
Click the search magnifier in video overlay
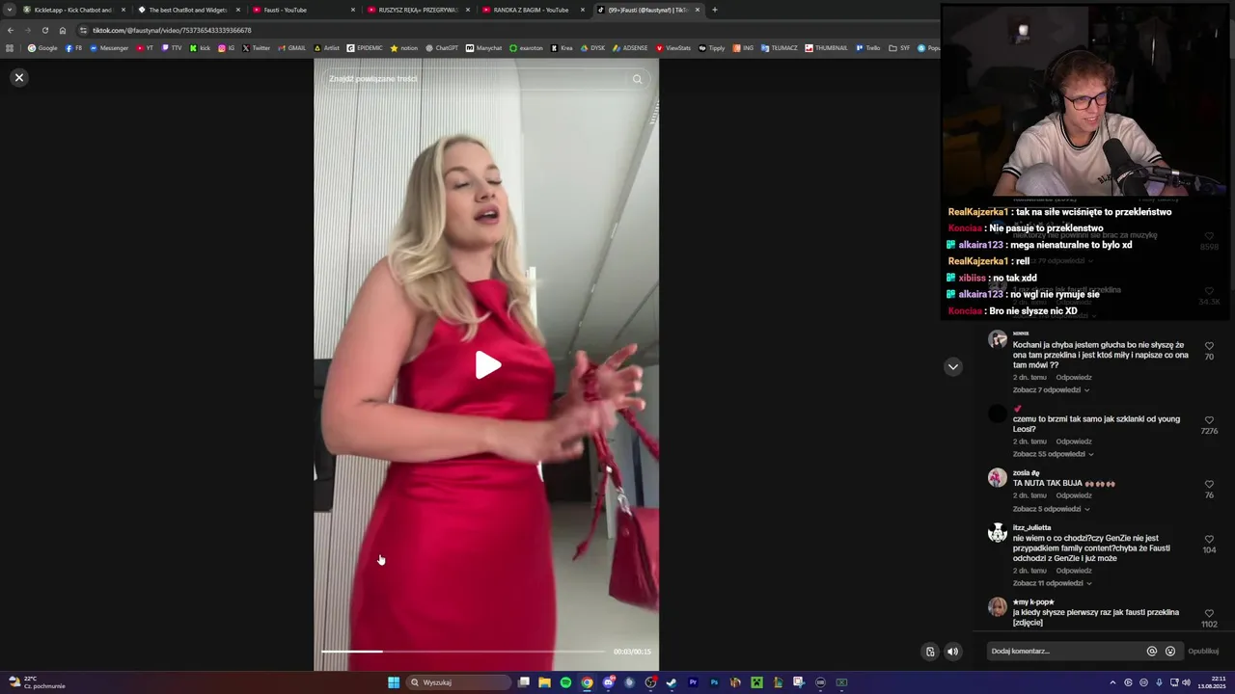click(x=637, y=79)
